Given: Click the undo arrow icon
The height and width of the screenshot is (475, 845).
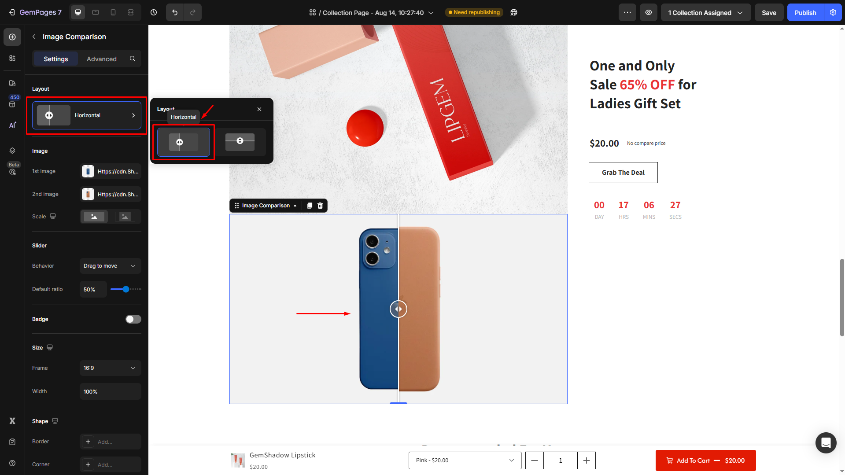Looking at the screenshot, I should (175, 12).
